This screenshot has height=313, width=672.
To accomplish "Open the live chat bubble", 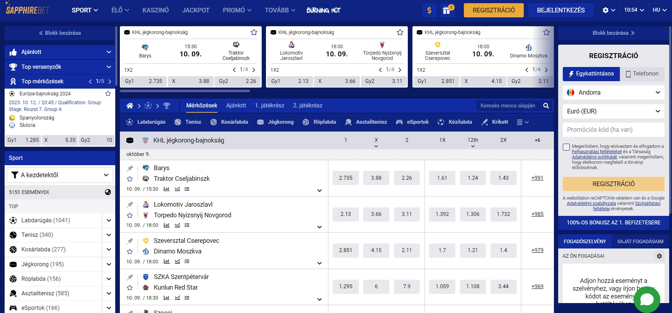I will coord(647,300).
